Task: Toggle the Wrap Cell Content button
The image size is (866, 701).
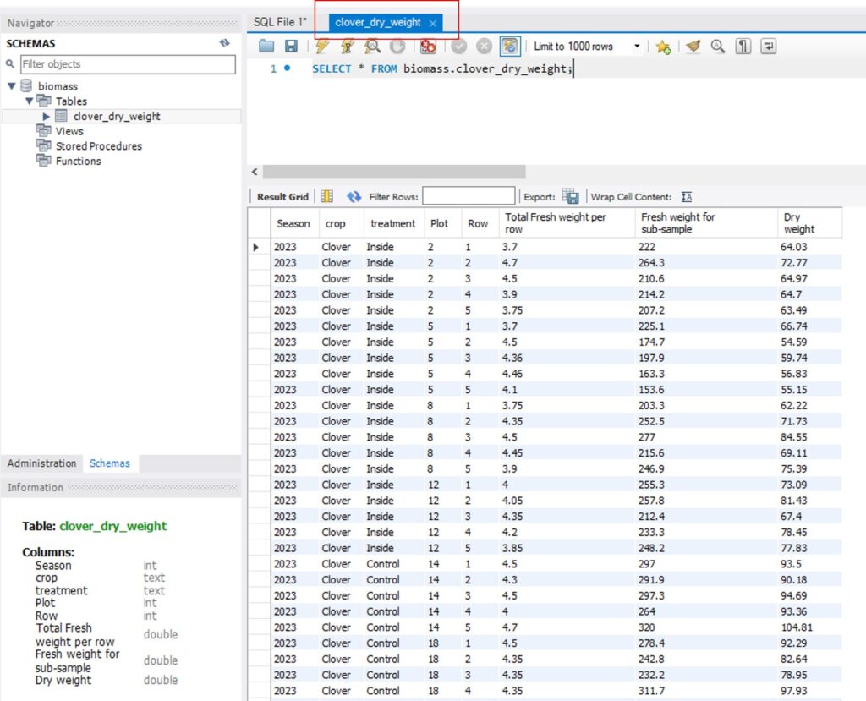Action: pos(687,196)
